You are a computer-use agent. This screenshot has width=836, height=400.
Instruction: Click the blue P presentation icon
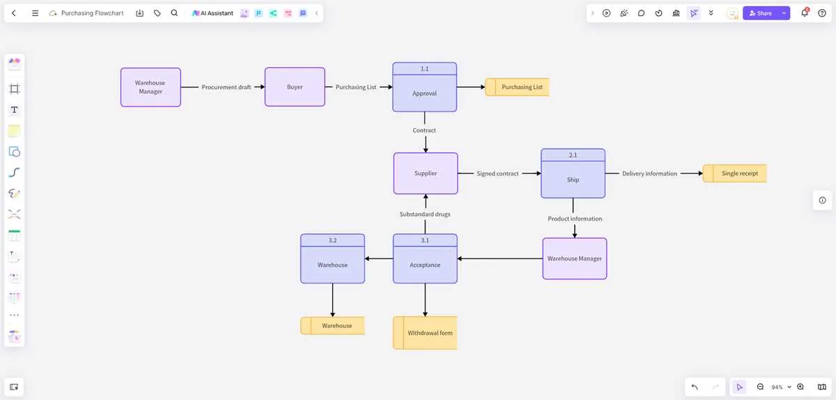[x=258, y=13]
